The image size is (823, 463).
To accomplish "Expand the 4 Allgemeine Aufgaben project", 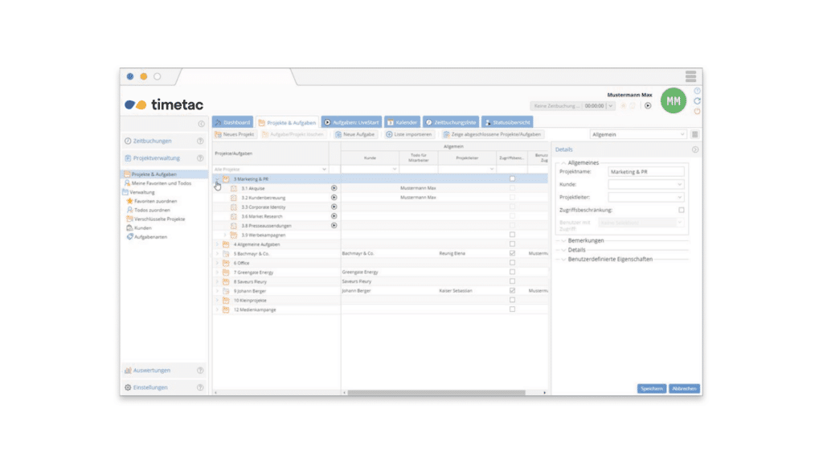I will (217, 244).
